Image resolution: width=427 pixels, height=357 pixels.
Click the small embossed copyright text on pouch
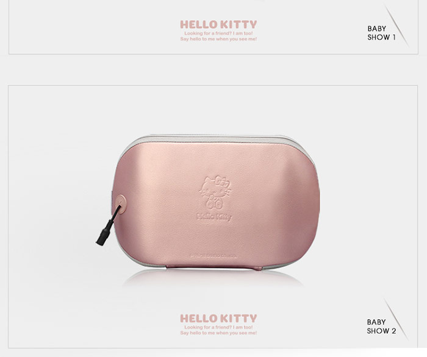tap(213, 256)
